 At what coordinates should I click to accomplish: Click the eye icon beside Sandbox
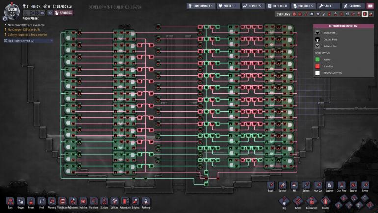click(x=50, y=13)
